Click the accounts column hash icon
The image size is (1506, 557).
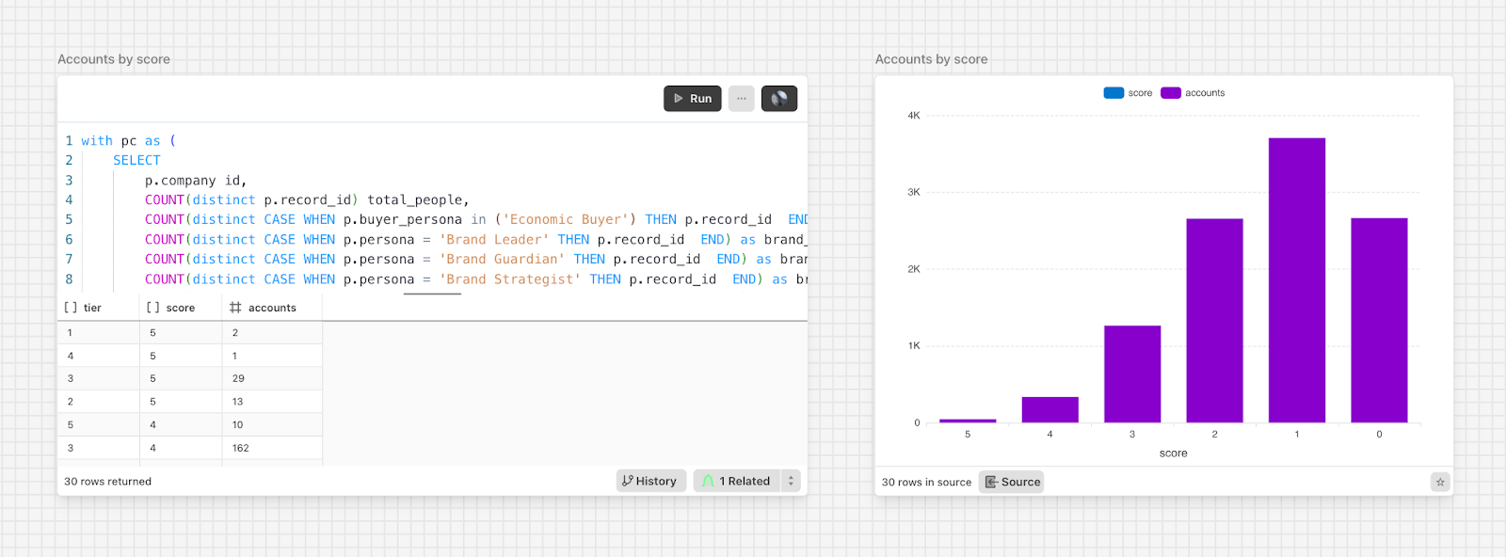click(235, 308)
